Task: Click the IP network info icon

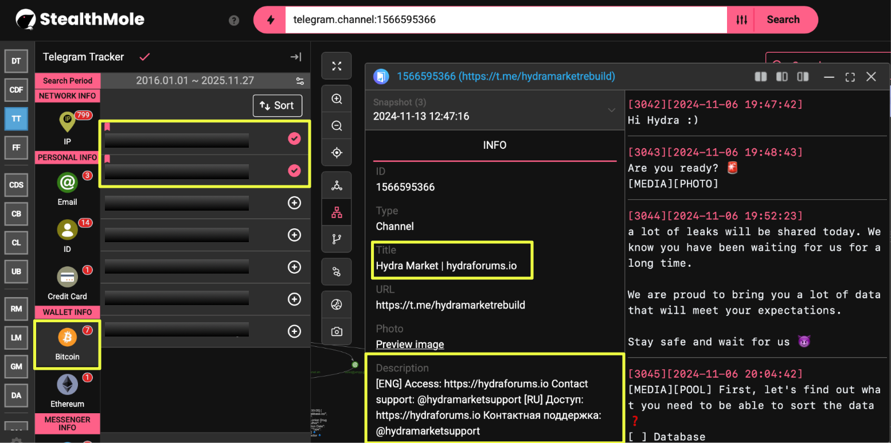Action: [67, 122]
